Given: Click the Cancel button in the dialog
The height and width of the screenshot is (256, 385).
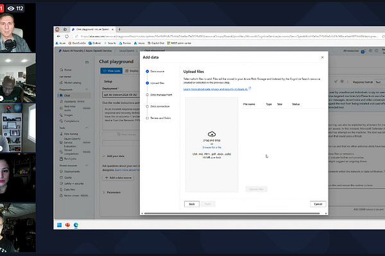Looking at the screenshot, I should [318, 204].
